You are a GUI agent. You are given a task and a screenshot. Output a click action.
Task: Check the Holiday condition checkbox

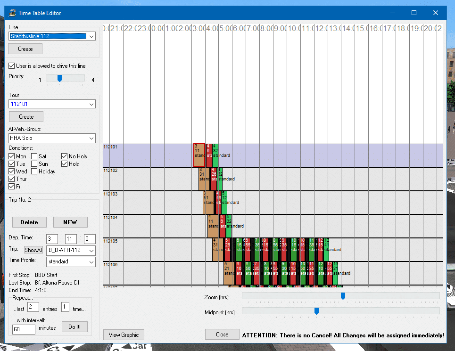point(35,171)
